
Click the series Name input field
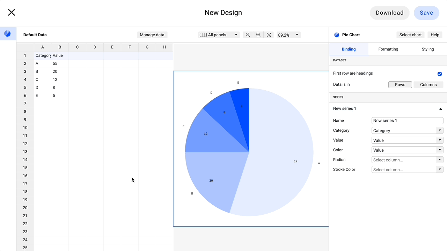pyautogui.click(x=407, y=120)
